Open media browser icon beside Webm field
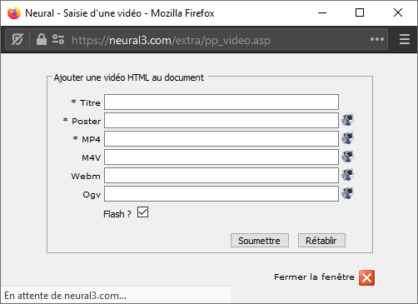The image size is (418, 304). (347, 175)
